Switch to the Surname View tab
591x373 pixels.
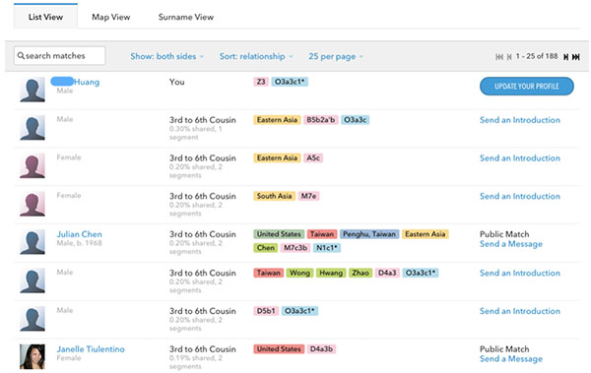coord(186,17)
